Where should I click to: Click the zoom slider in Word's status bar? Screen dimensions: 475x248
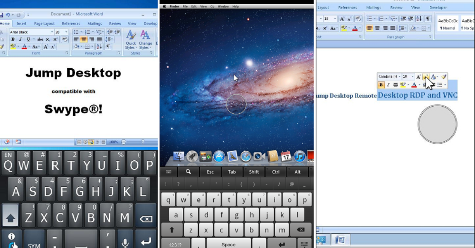(x=142, y=142)
